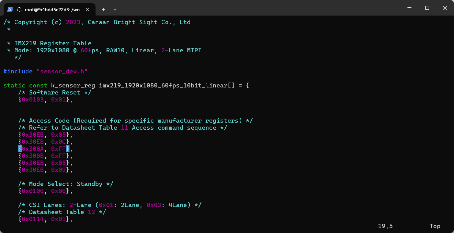Place cursor on the #include directive
This screenshot has width=454, height=233.
click(x=18, y=71)
